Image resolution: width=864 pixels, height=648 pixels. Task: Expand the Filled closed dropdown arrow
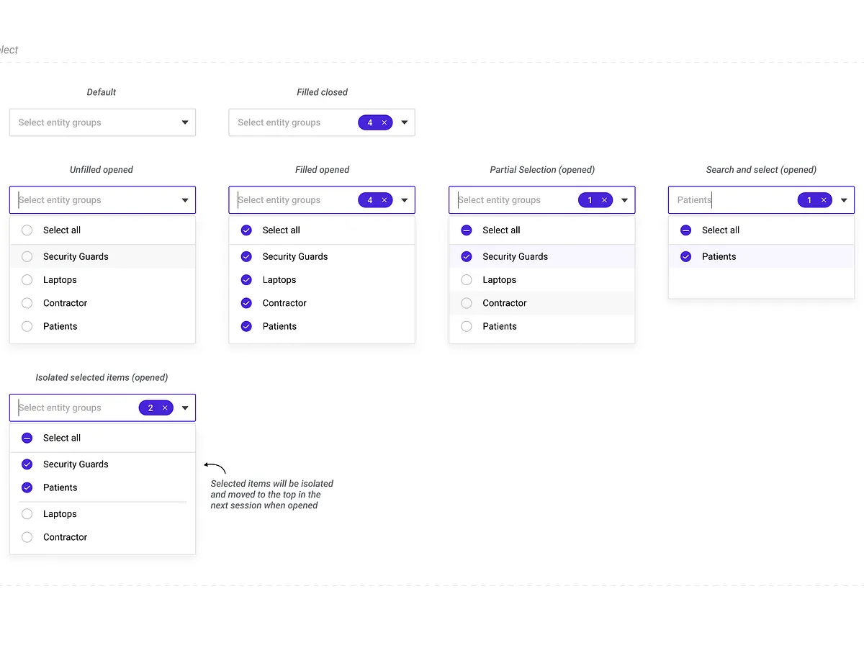point(405,123)
